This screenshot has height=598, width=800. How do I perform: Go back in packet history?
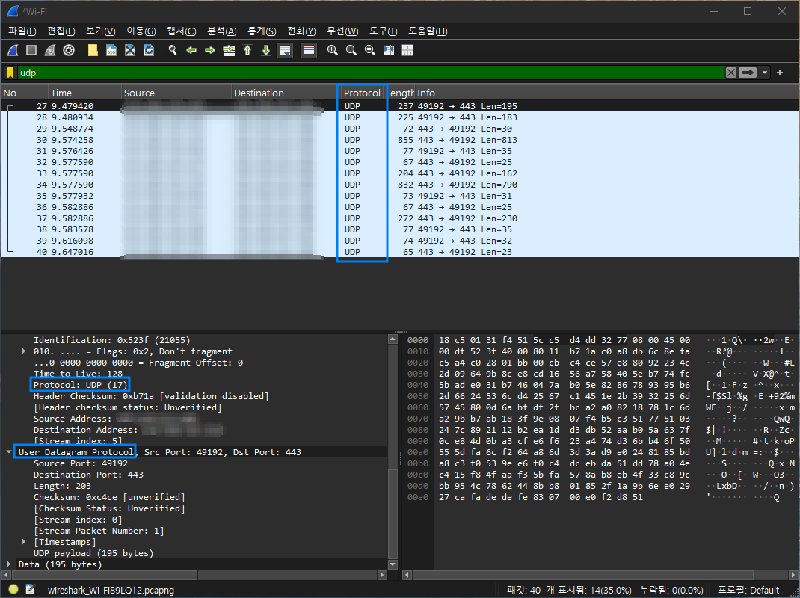191,50
